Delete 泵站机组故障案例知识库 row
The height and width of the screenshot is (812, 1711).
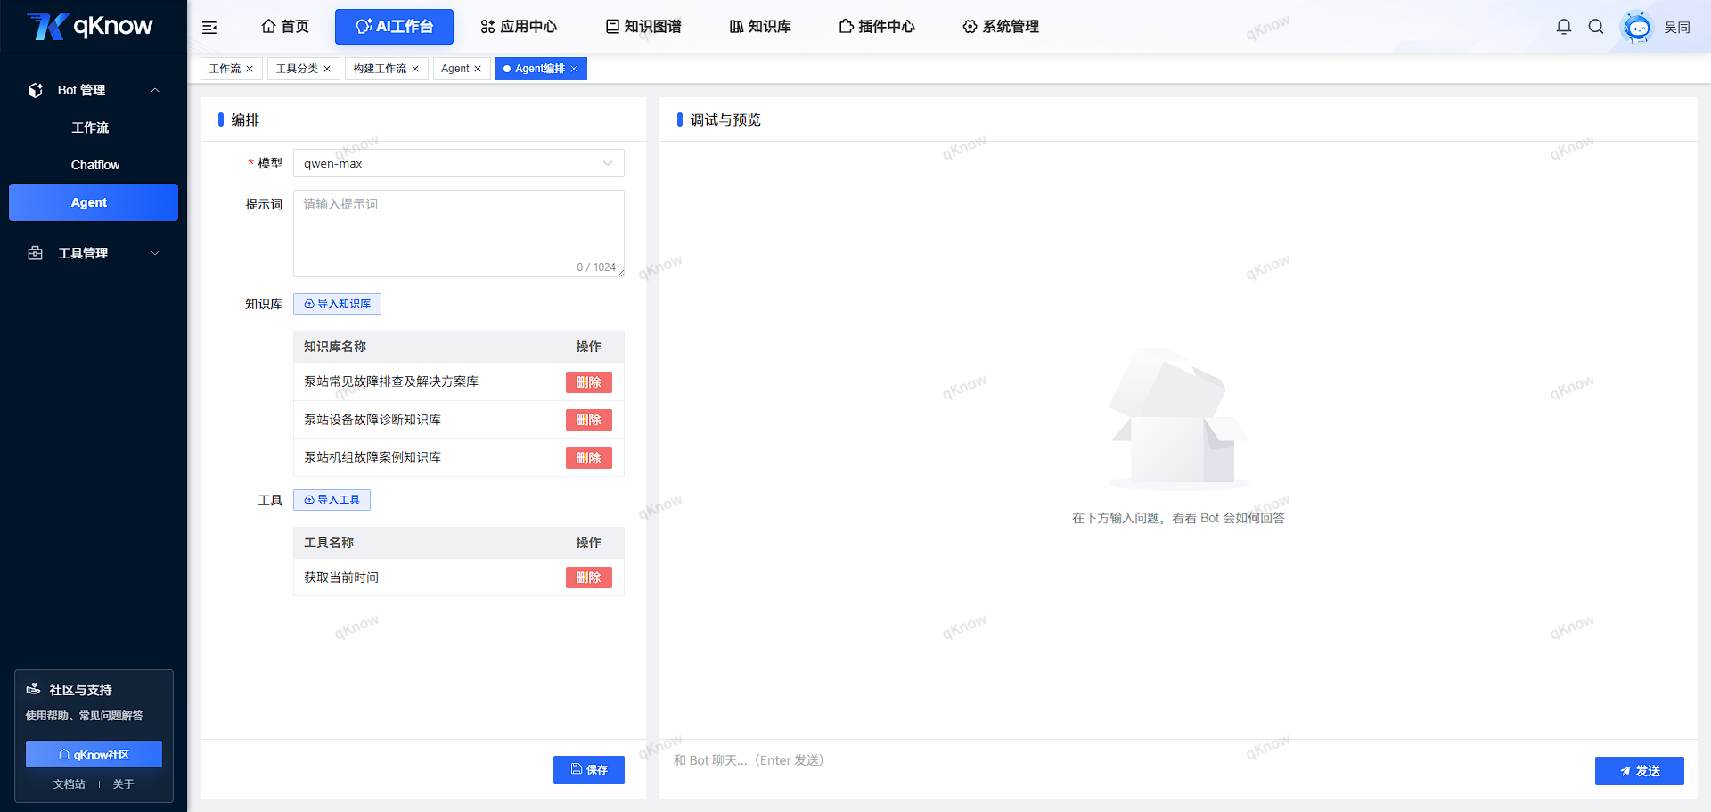588,458
